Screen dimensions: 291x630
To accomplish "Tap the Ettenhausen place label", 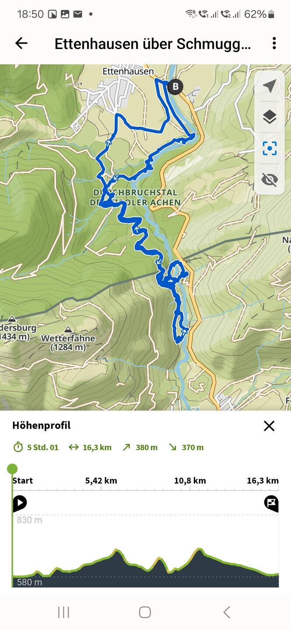I will (x=128, y=71).
